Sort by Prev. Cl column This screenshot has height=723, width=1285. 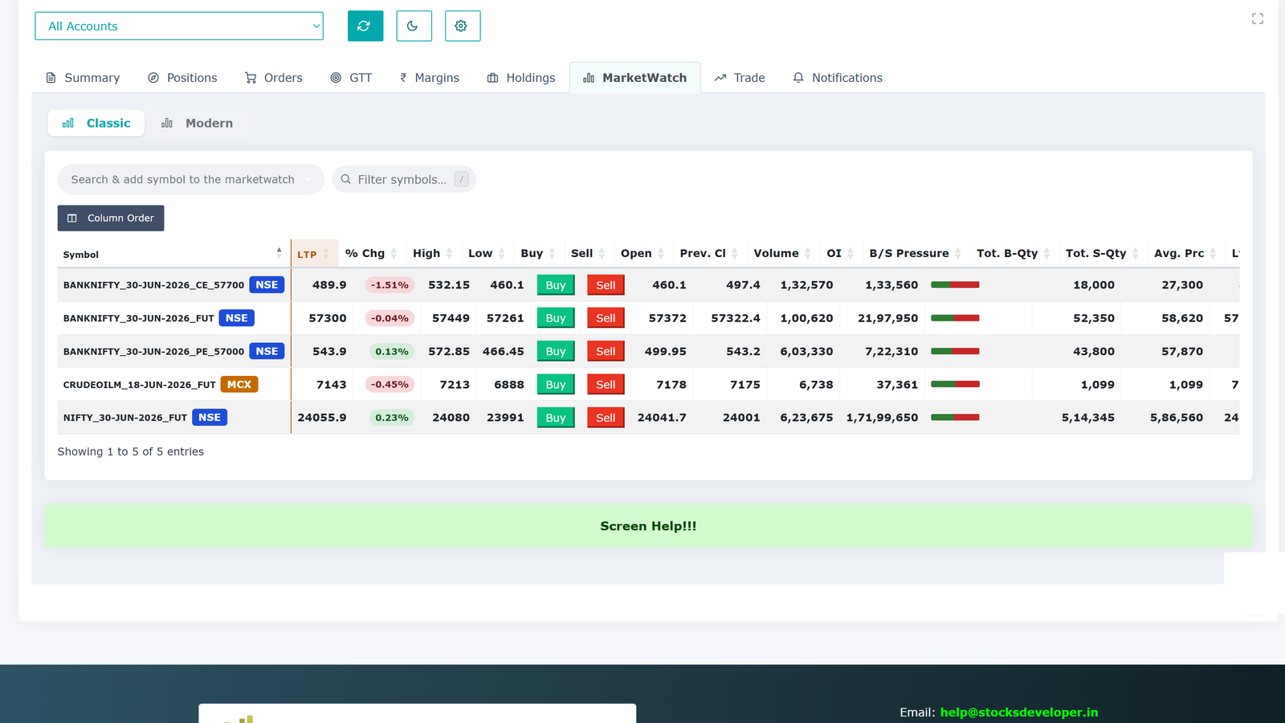(710, 253)
